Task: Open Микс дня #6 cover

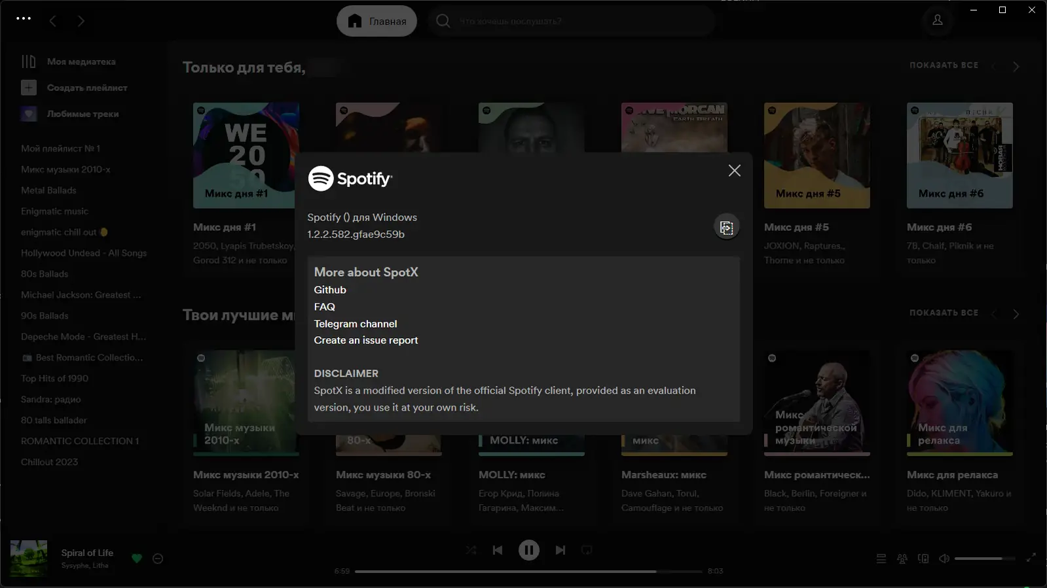Action: (x=960, y=155)
